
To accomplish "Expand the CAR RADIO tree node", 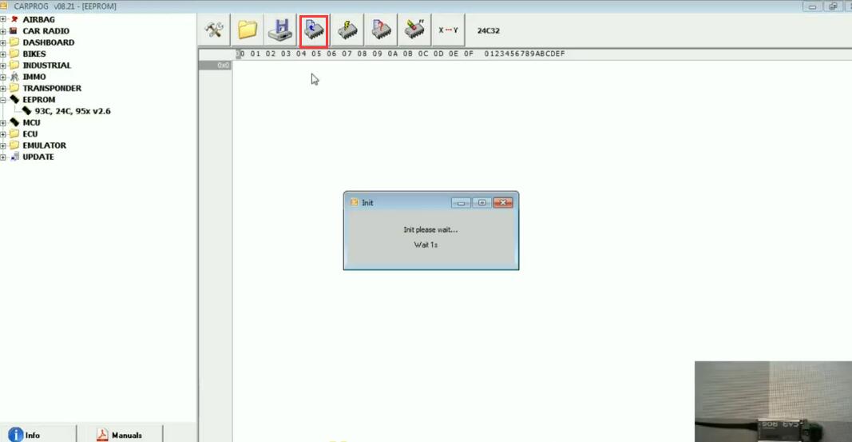I will [x=3, y=31].
